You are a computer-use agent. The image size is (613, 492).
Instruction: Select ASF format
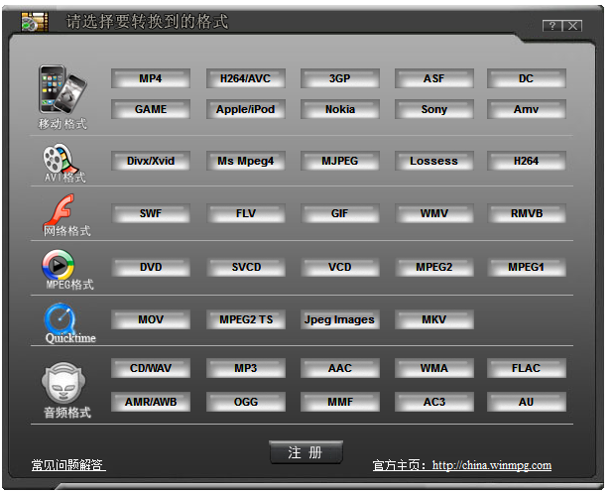pyautogui.click(x=433, y=78)
